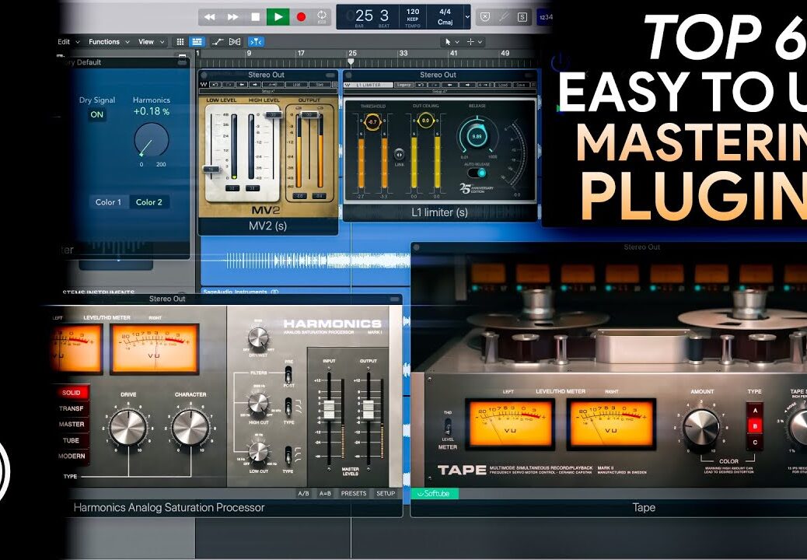Click the Release knob in L1 limiter
The height and width of the screenshot is (560, 807).
pos(477,136)
